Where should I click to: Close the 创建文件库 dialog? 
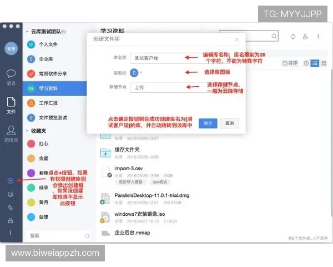[x=237, y=39]
